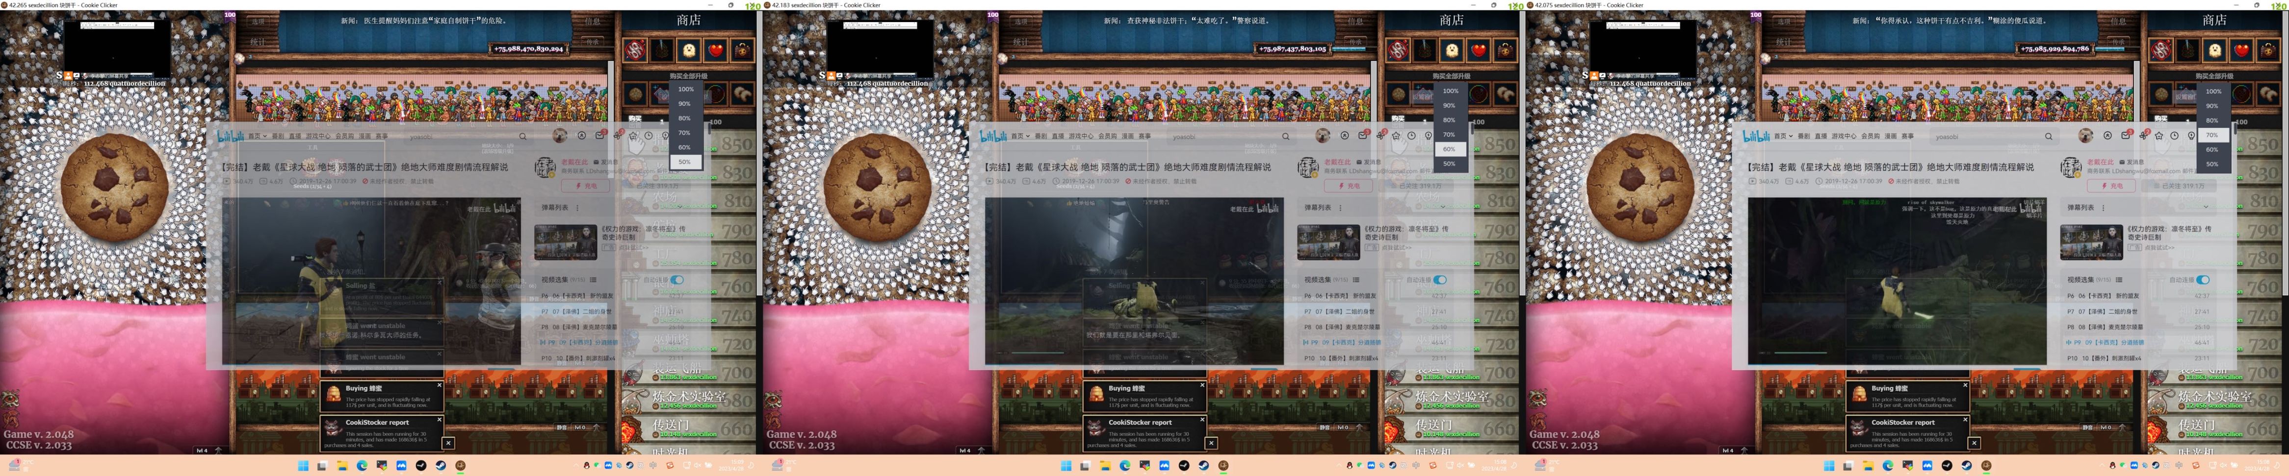
Task: Open 游戏中心 in the 42.183 window
Action: (1081, 137)
